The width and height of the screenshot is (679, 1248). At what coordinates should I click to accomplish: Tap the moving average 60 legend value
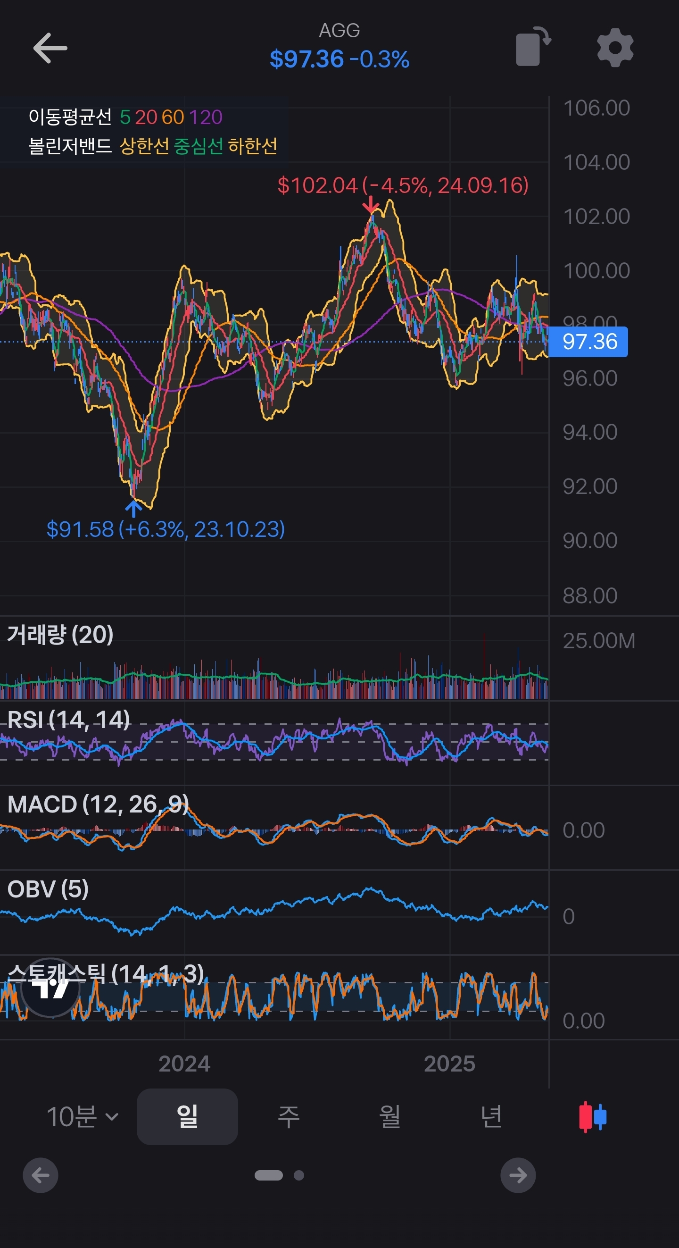click(x=173, y=117)
